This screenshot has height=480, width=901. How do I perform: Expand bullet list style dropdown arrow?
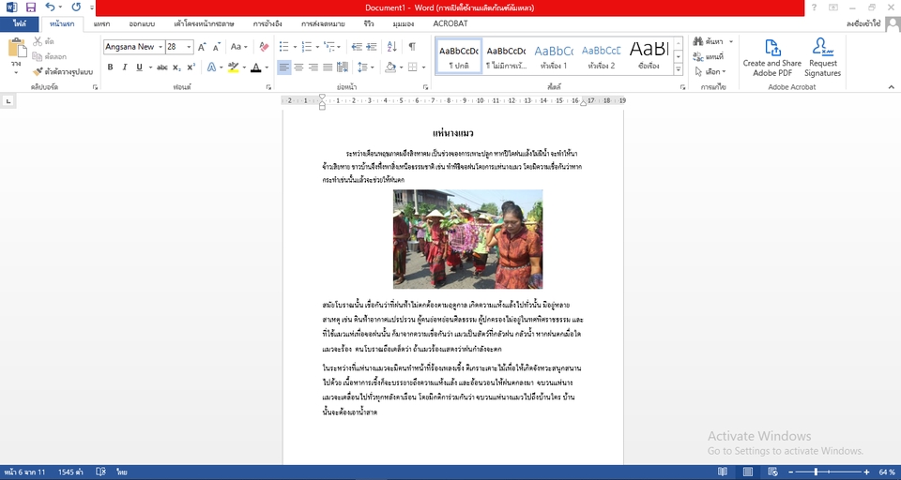tap(295, 47)
